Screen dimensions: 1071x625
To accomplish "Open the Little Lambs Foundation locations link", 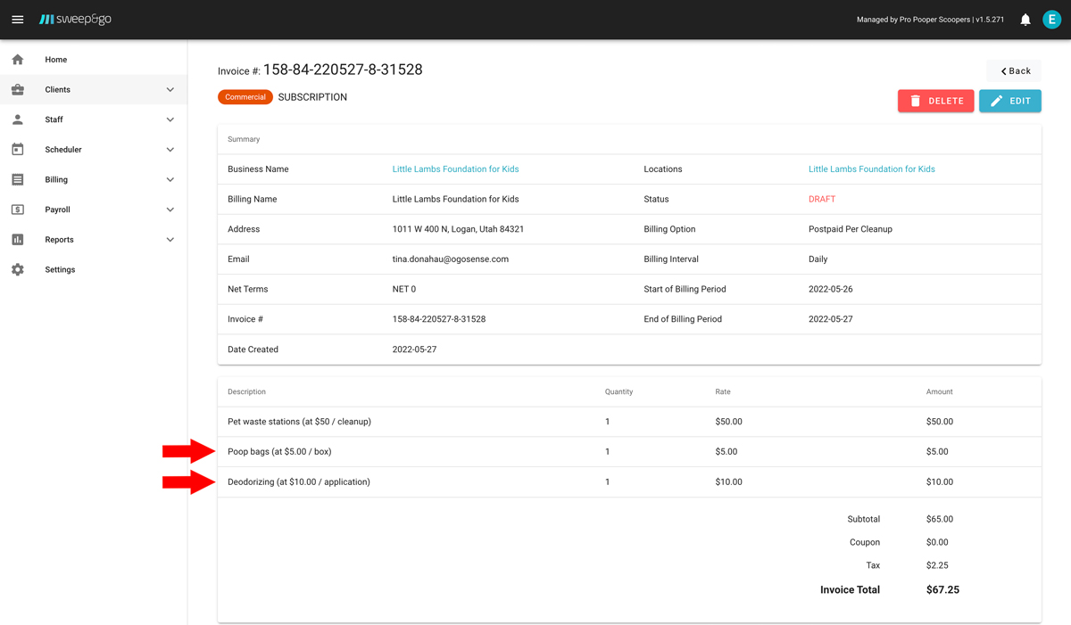I will pyautogui.click(x=871, y=169).
